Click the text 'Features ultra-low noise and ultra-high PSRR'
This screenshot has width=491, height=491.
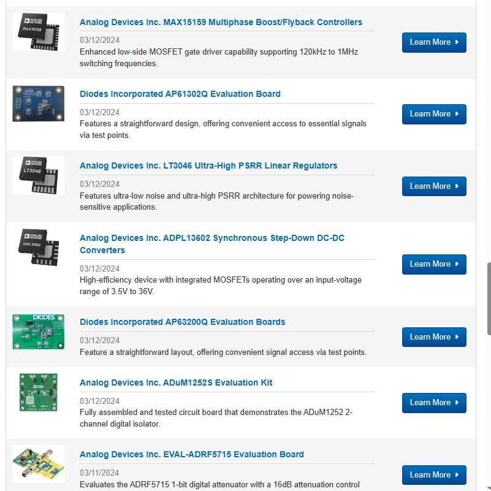coord(160,196)
